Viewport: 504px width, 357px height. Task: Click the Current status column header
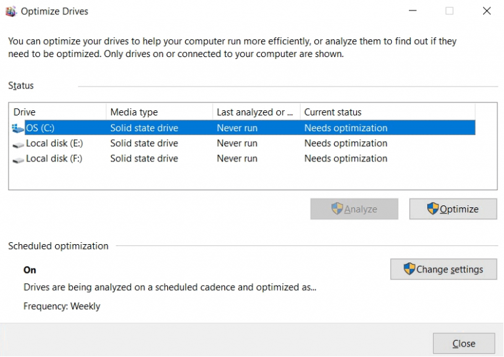(387, 112)
